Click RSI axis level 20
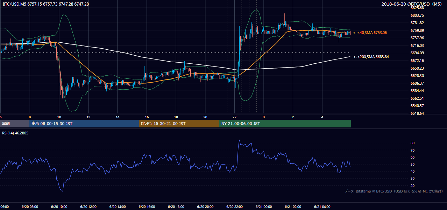Screen dimensions: 447x210 click(413, 185)
